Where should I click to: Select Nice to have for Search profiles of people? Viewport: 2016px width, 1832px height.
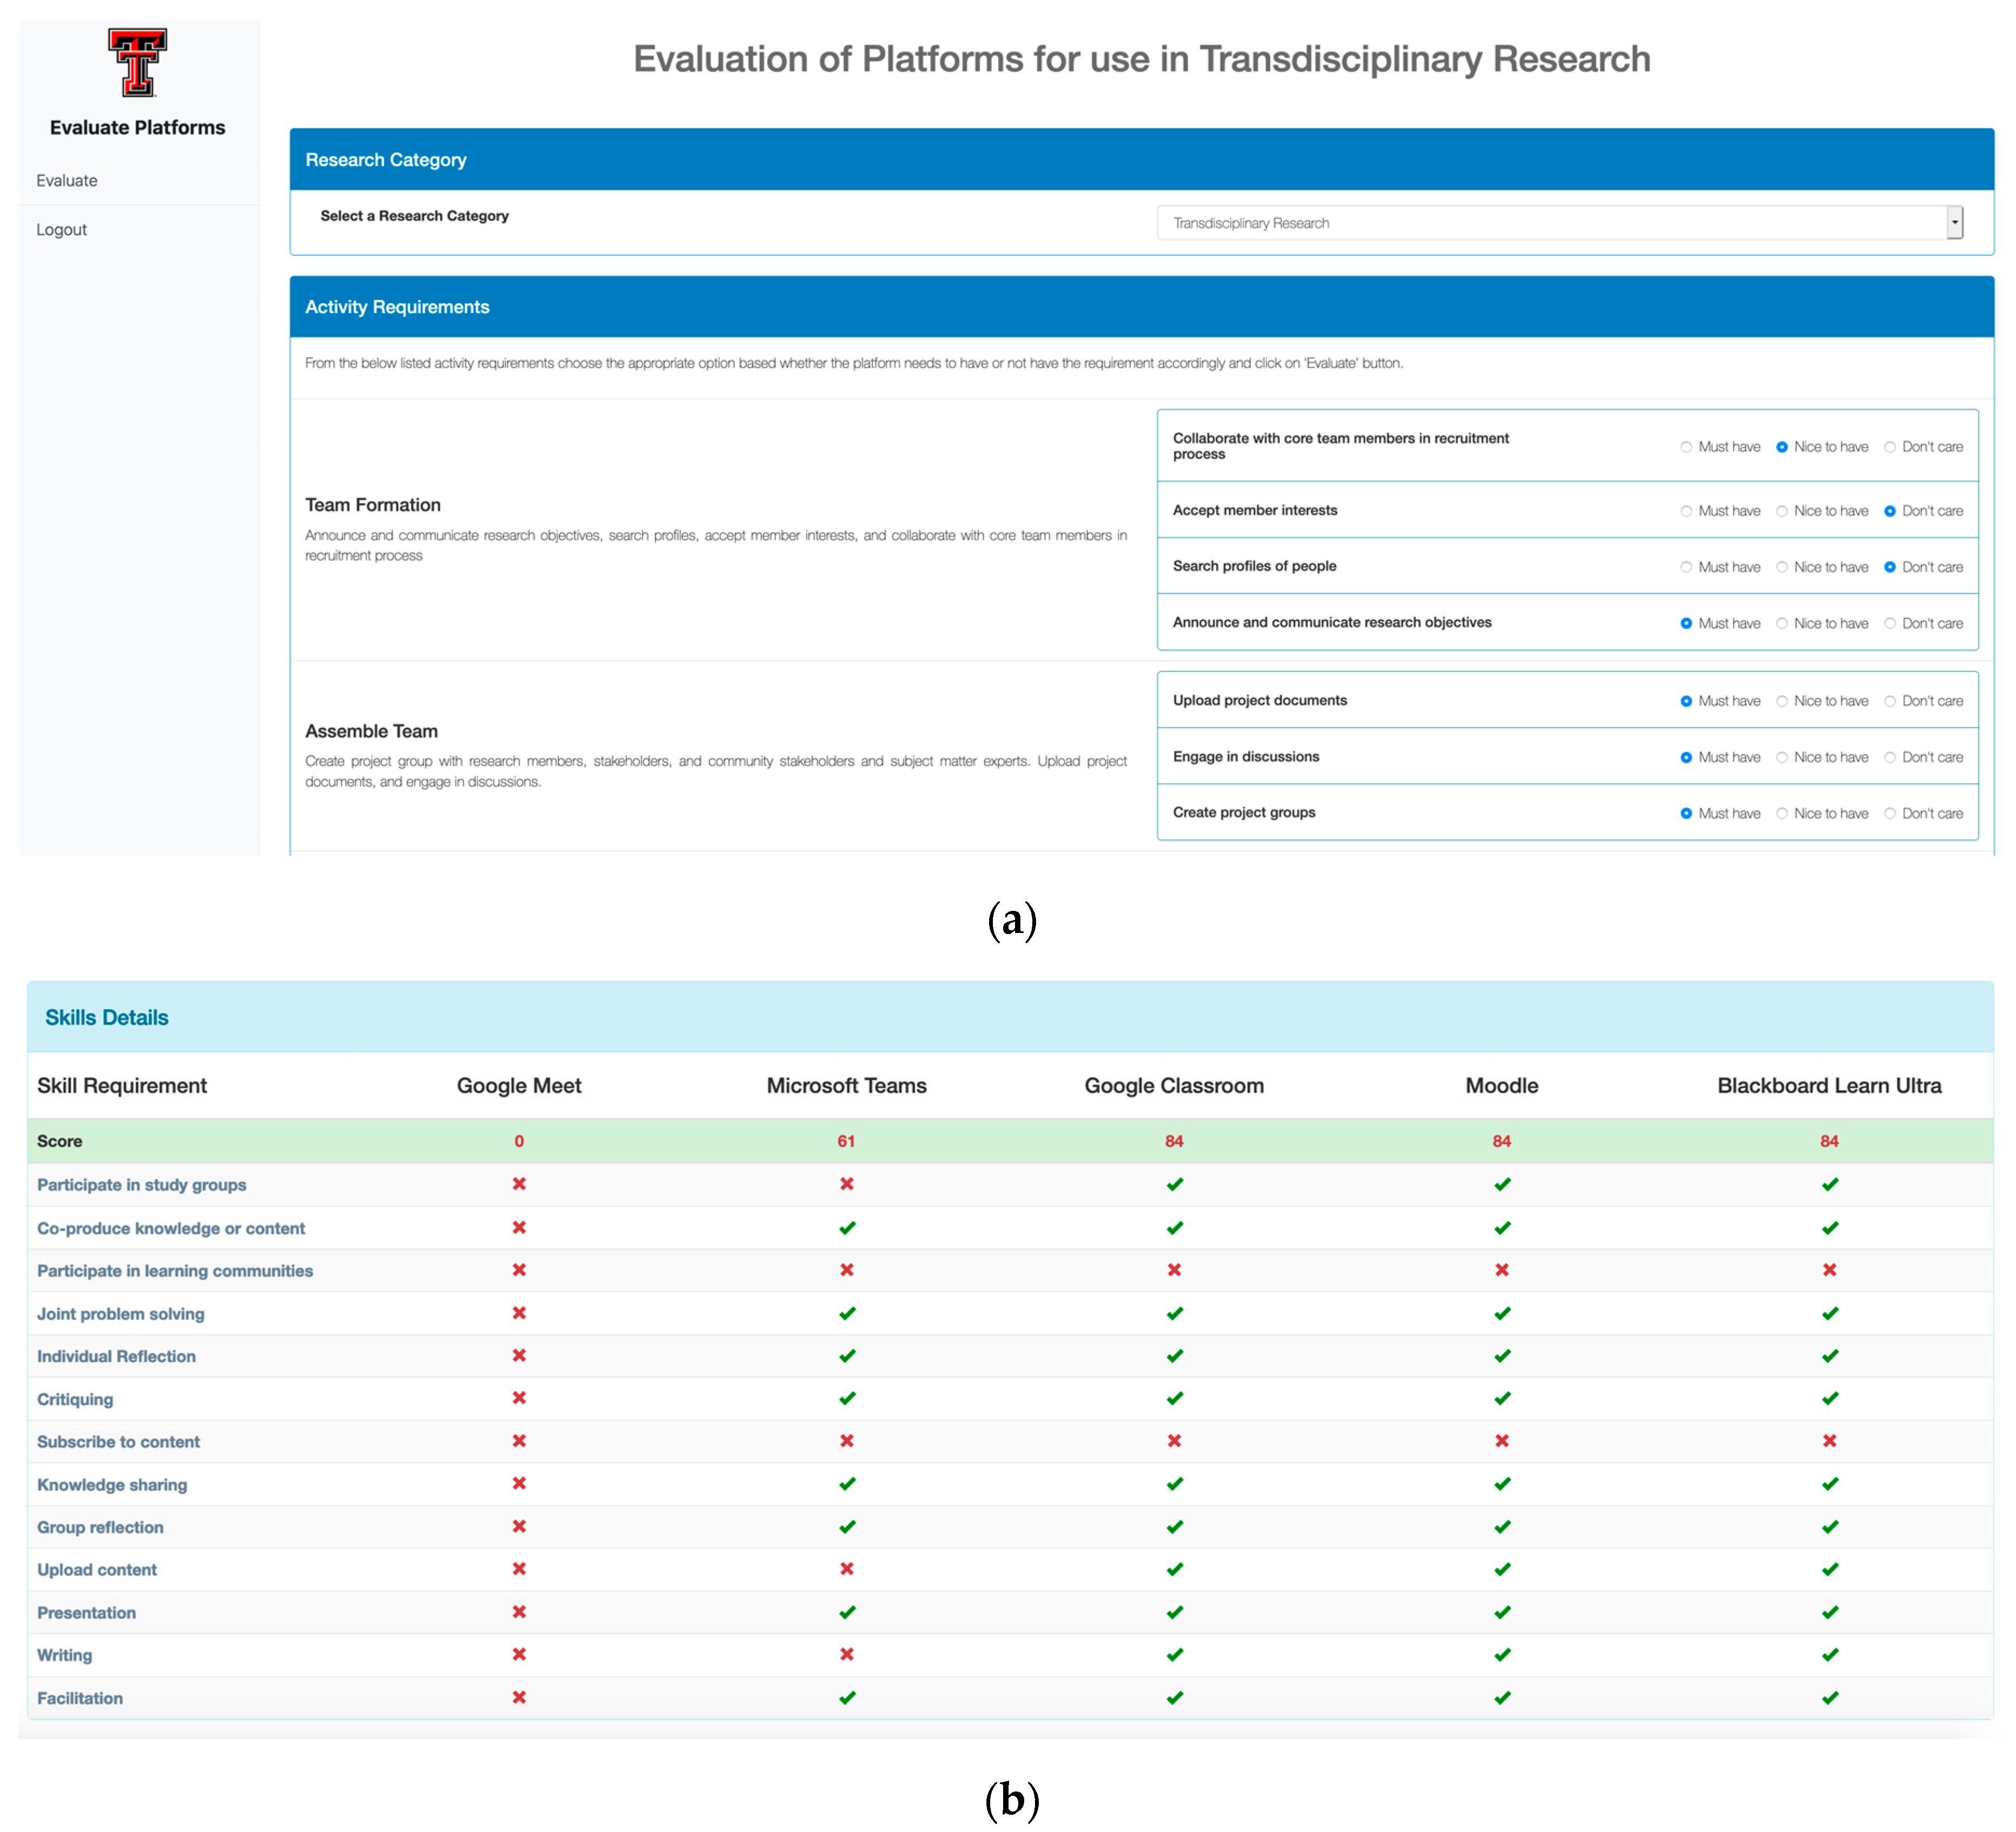pyautogui.click(x=1782, y=567)
